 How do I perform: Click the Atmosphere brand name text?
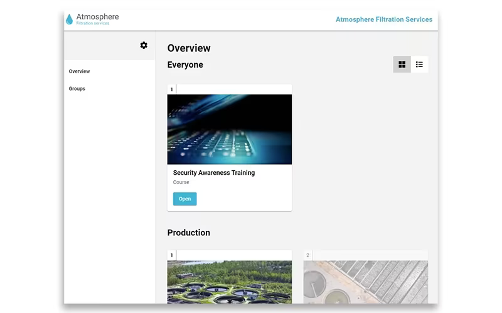[97, 17]
